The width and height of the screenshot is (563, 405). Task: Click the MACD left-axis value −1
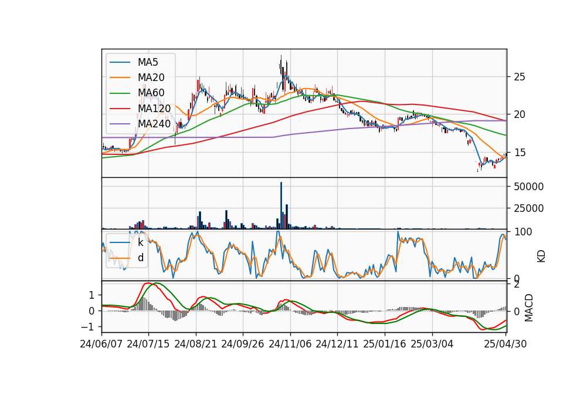point(87,327)
